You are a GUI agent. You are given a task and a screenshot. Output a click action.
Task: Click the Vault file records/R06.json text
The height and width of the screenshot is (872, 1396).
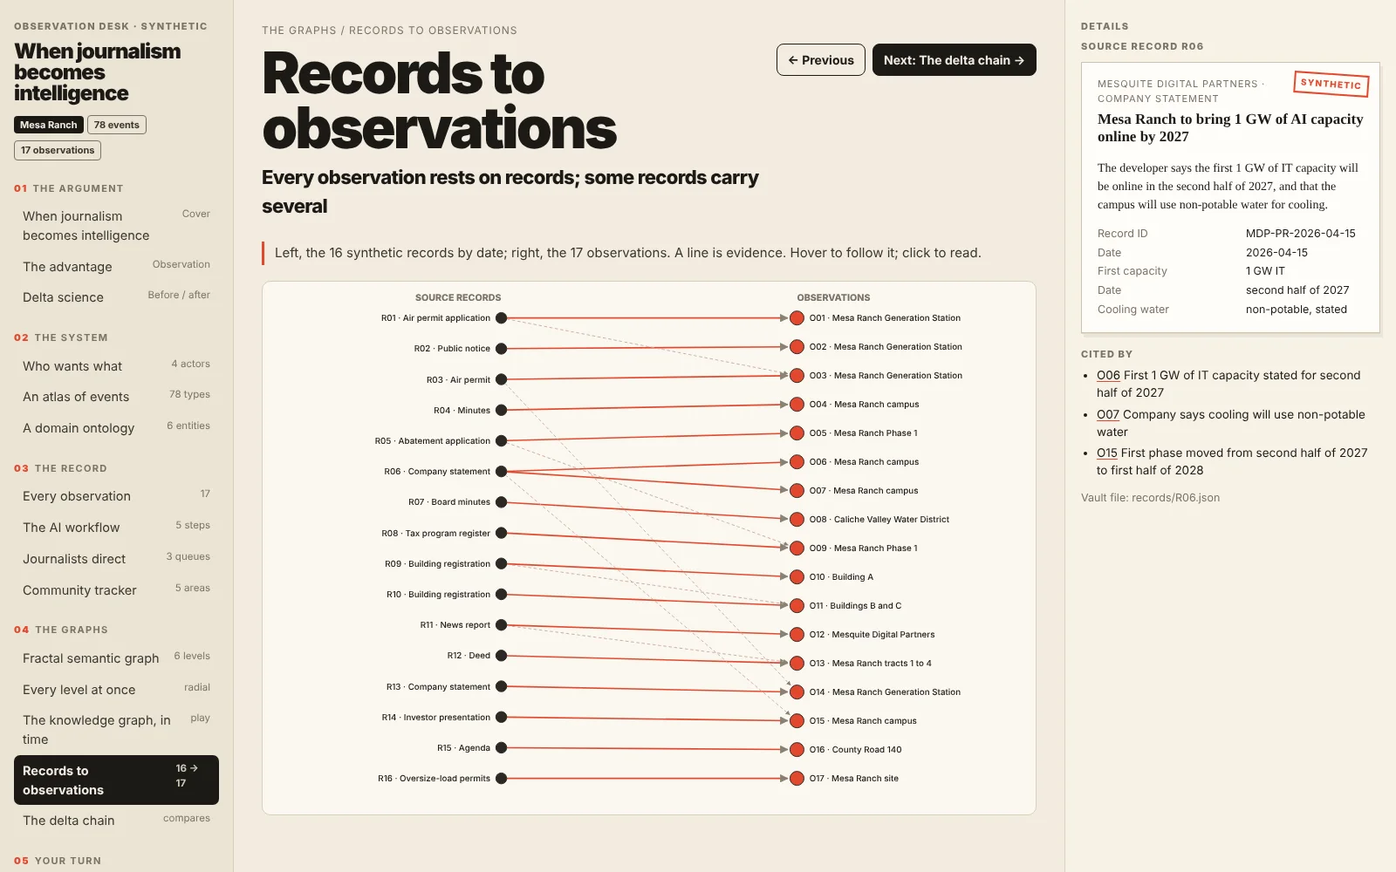tap(1150, 498)
